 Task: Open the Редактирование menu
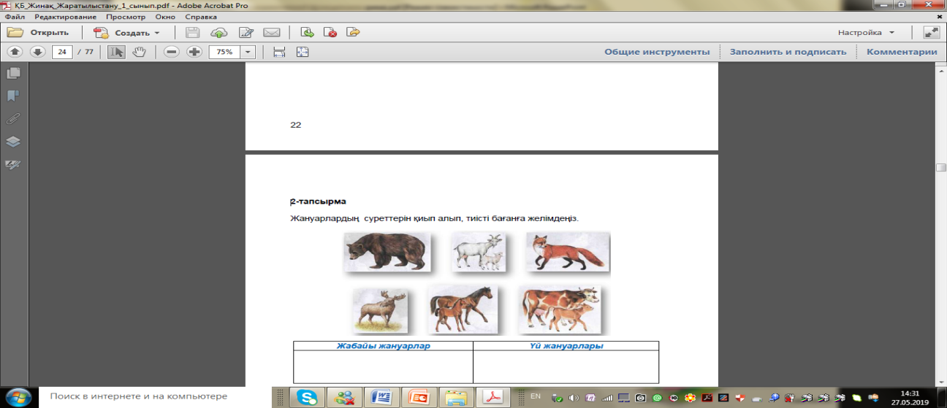(66, 16)
